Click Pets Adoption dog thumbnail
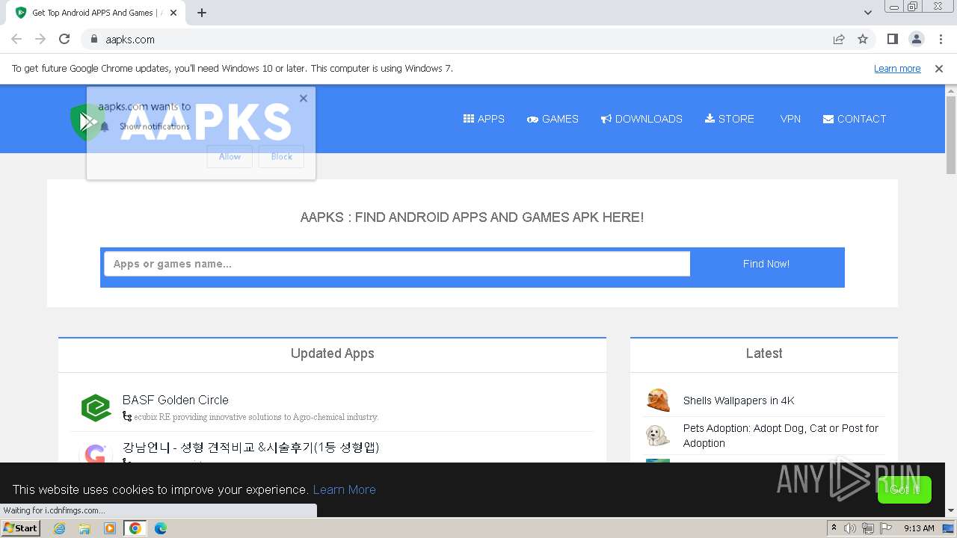The height and width of the screenshot is (538, 957). [658, 435]
